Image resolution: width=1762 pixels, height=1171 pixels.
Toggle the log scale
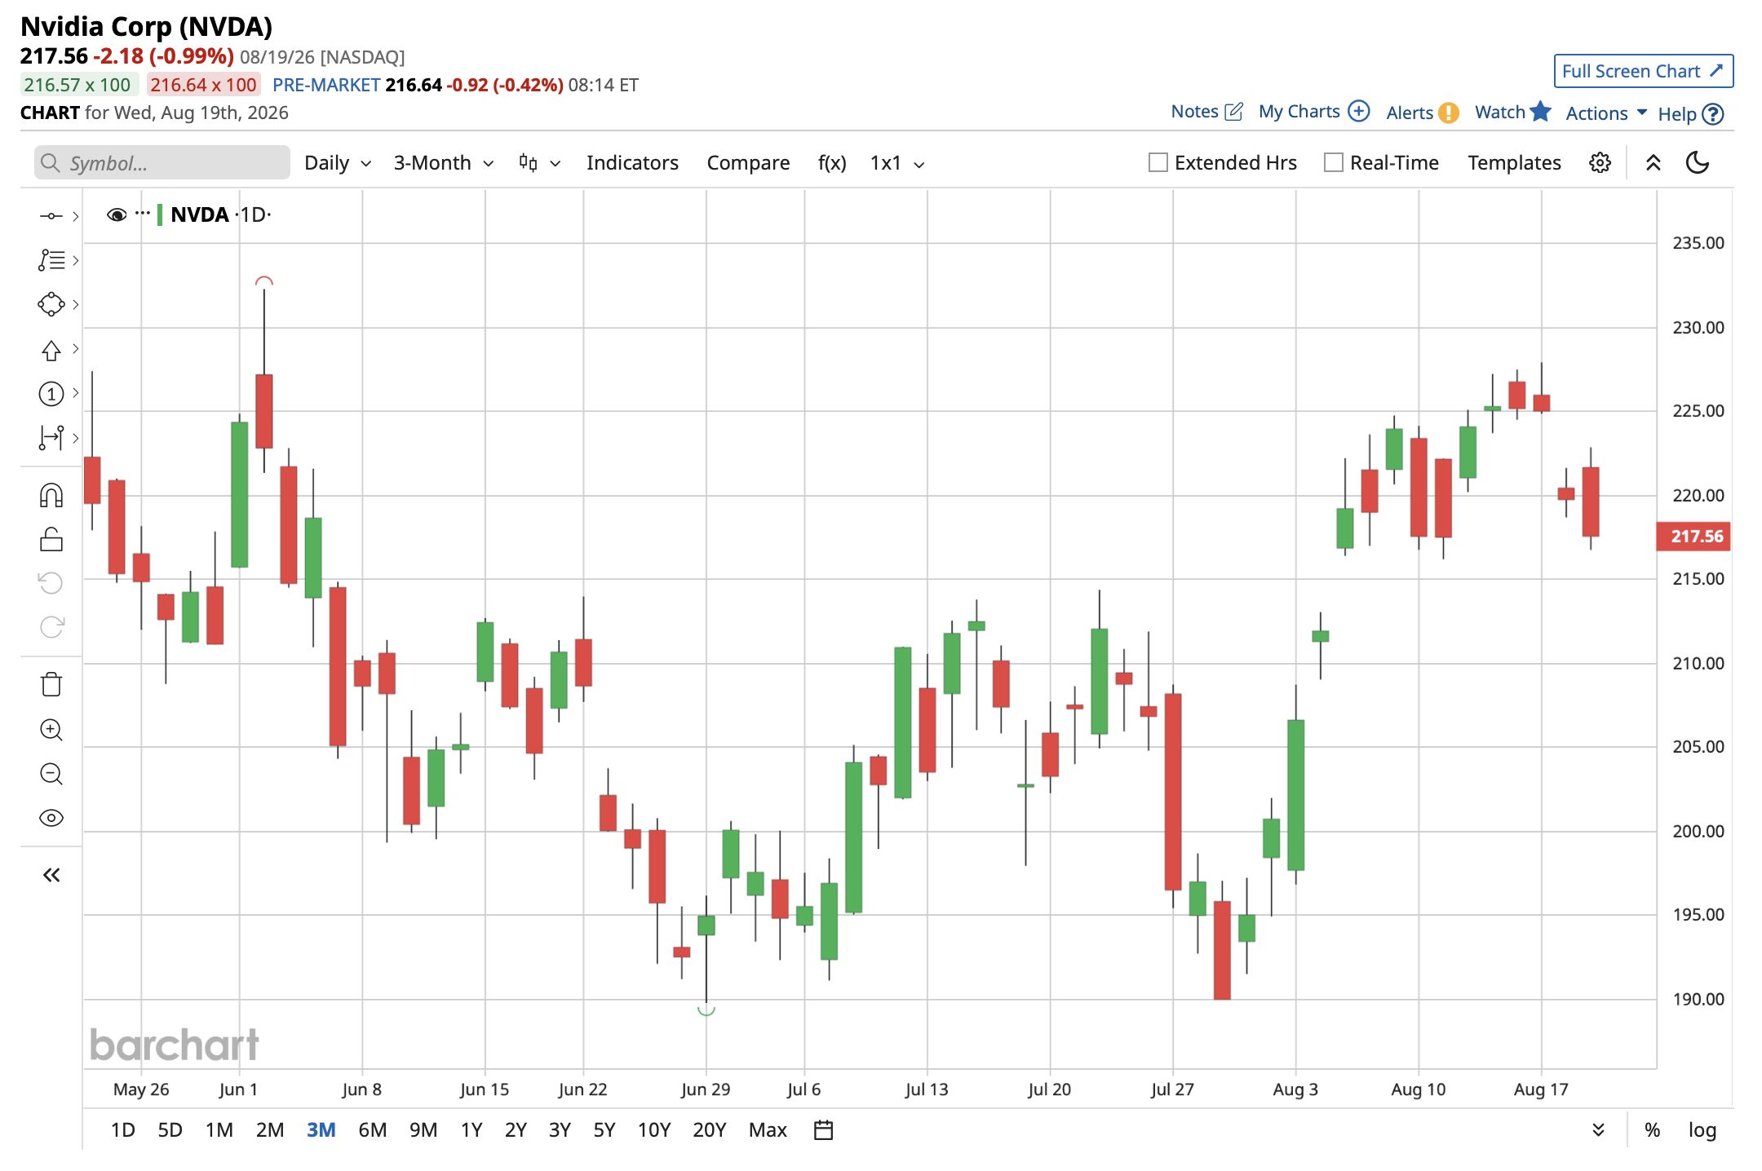[1702, 1130]
